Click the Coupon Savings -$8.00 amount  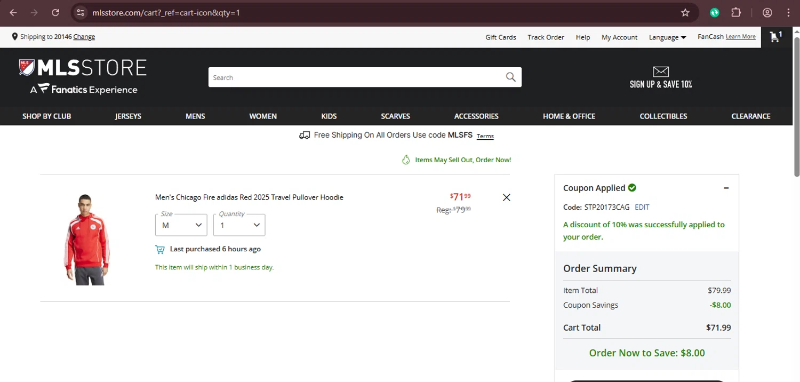tap(720, 305)
